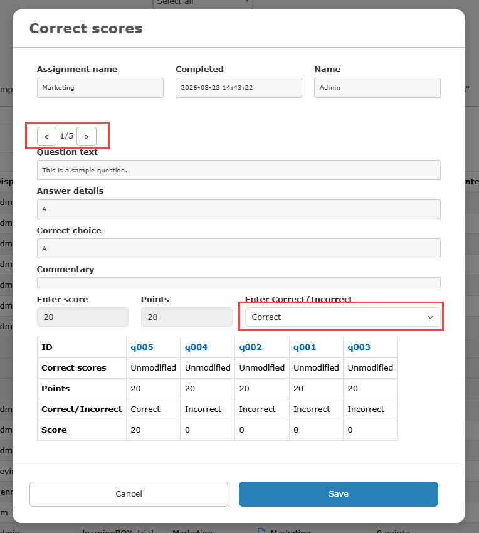
Task: Focus the Enter score field
Action: pyautogui.click(x=82, y=317)
